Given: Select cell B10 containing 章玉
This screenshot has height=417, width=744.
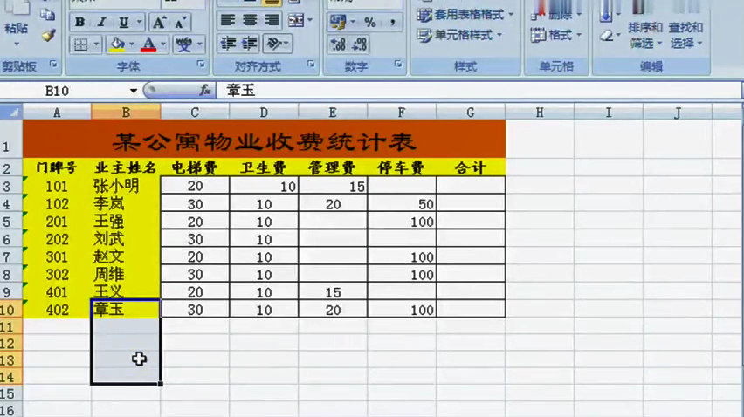Looking at the screenshot, I should point(126,310).
